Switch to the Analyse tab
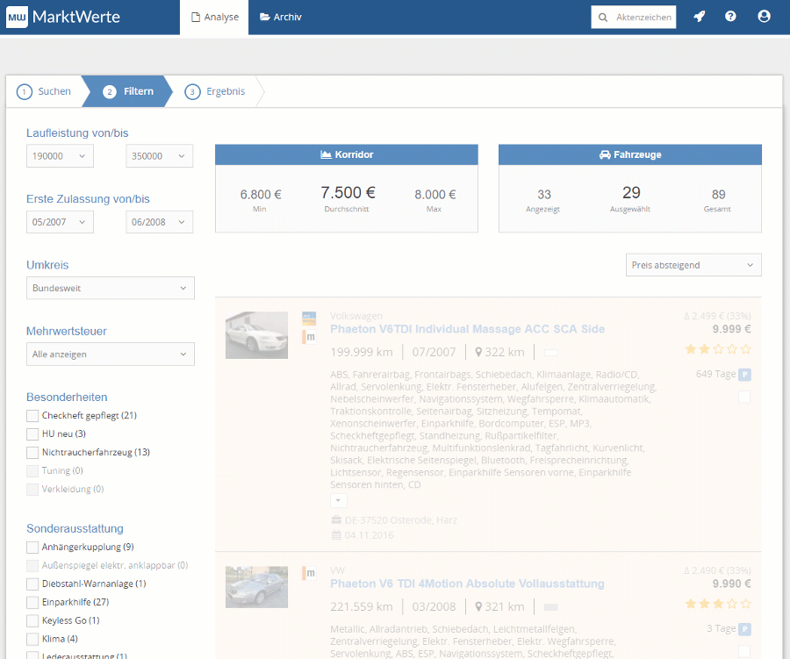Viewport: 790px width, 659px height. pyautogui.click(x=214, y=18)
